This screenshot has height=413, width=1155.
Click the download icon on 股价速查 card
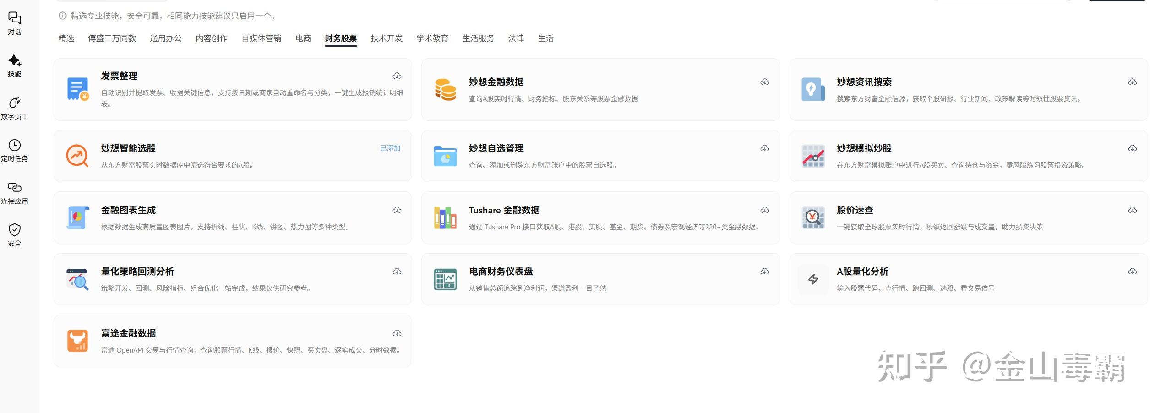click(1133, 210)
